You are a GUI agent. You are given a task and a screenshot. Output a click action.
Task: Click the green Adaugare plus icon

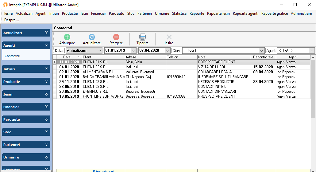(67, 37)
